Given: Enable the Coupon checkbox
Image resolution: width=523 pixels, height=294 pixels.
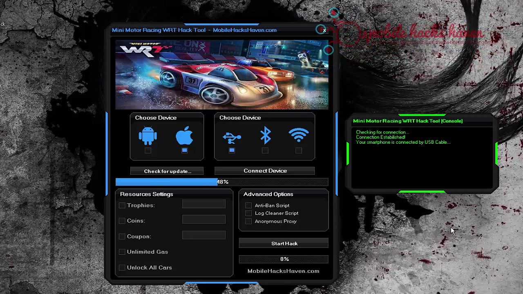Looking at the screenshot, I should [122, 236].
